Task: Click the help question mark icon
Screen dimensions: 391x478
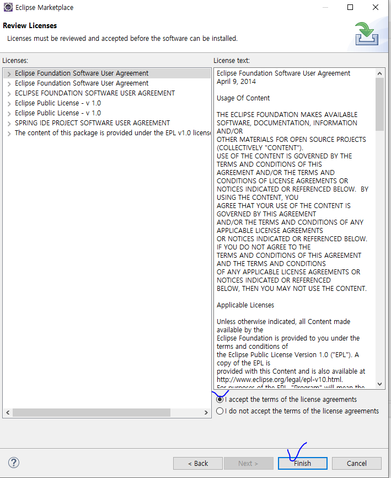Action: pyautogui.click(x=14, y=463)
